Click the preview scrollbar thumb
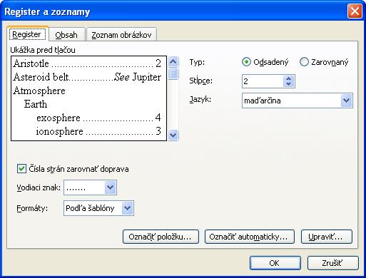This screenshot has width=366, height=278. [173, 73]
